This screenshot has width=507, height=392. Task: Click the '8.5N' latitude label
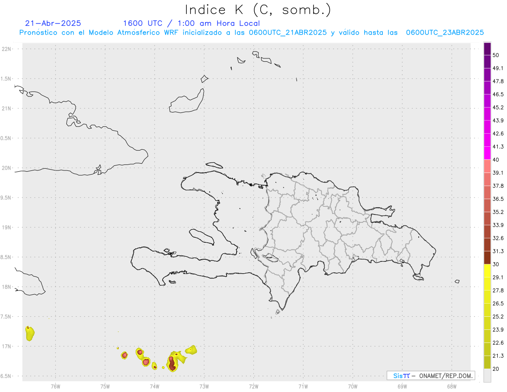pos(6,257)
